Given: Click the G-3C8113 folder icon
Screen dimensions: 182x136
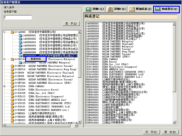Looking at the screenshot, I should click(12, 96).
